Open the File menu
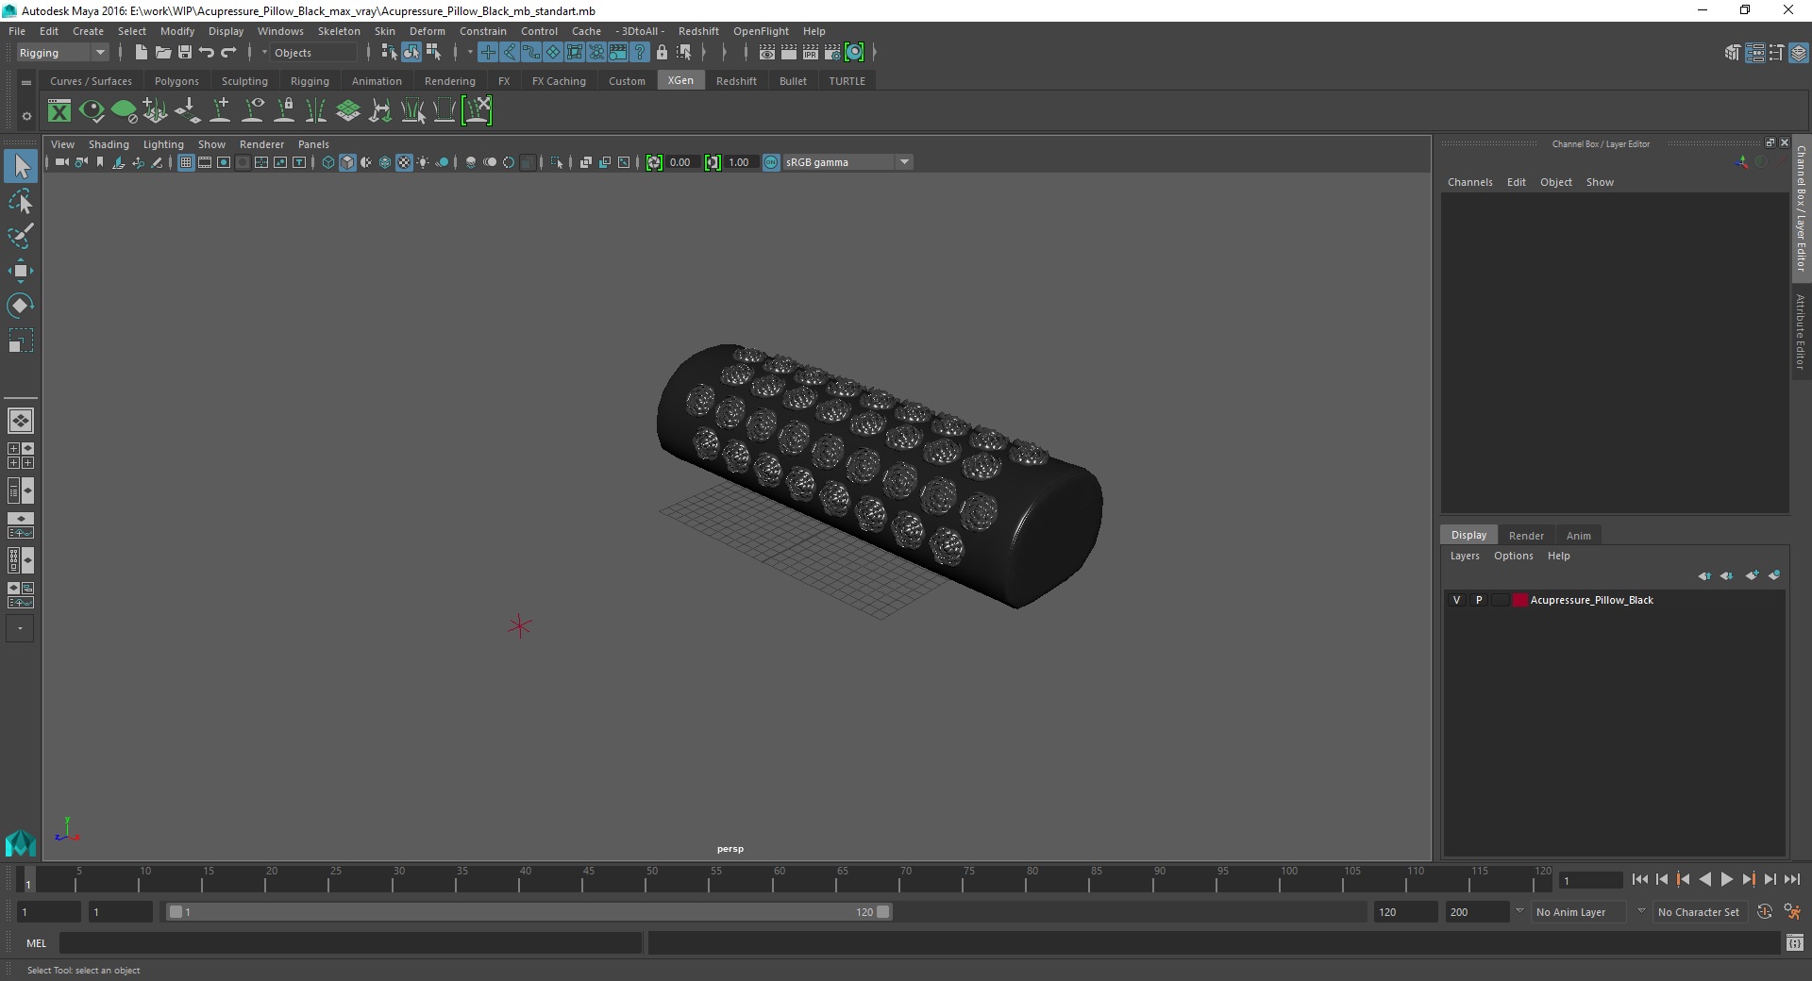 [x=17, y=31]
